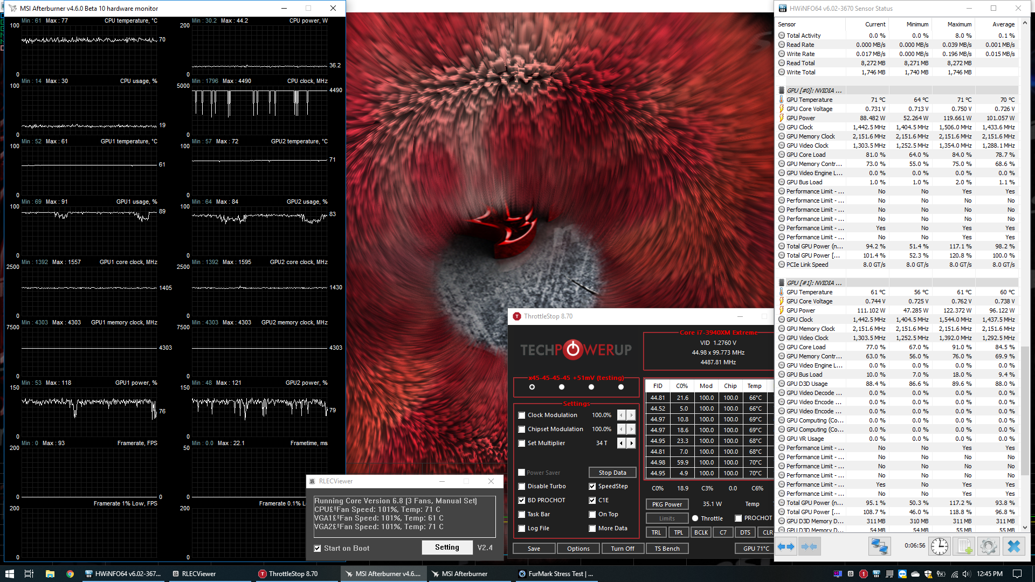Uncheck the SpeedStep checkbox

pos(592,486)
